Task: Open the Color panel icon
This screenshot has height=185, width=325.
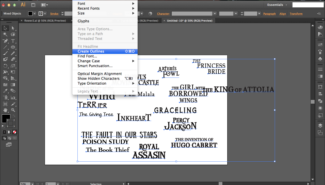Action: tap(320, 27)
